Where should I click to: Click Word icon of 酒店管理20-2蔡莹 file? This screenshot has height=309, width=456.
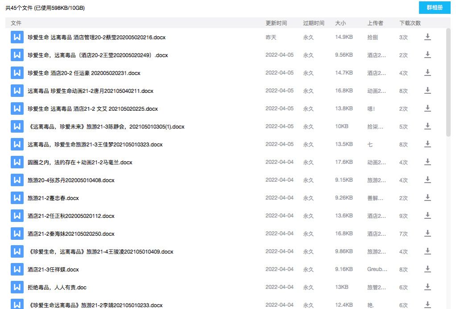click(17, 37)
